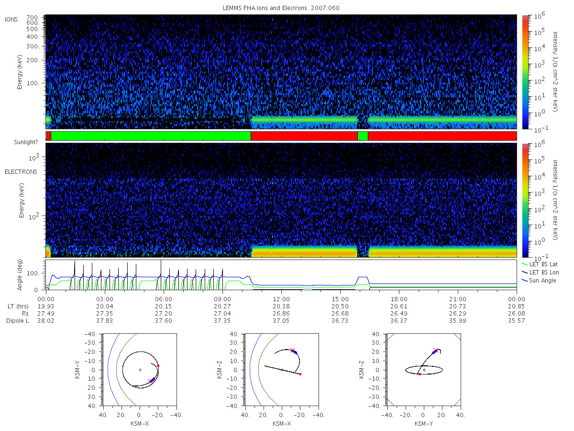The height and width of the screenshot is (431, 574).
Task: Click the yellow electron intensity band after 17:00
Action: (x=442, y=252)
